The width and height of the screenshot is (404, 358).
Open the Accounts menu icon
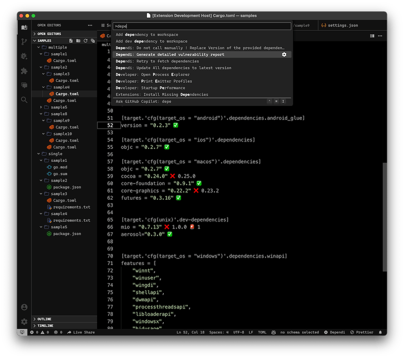point(24,307)
